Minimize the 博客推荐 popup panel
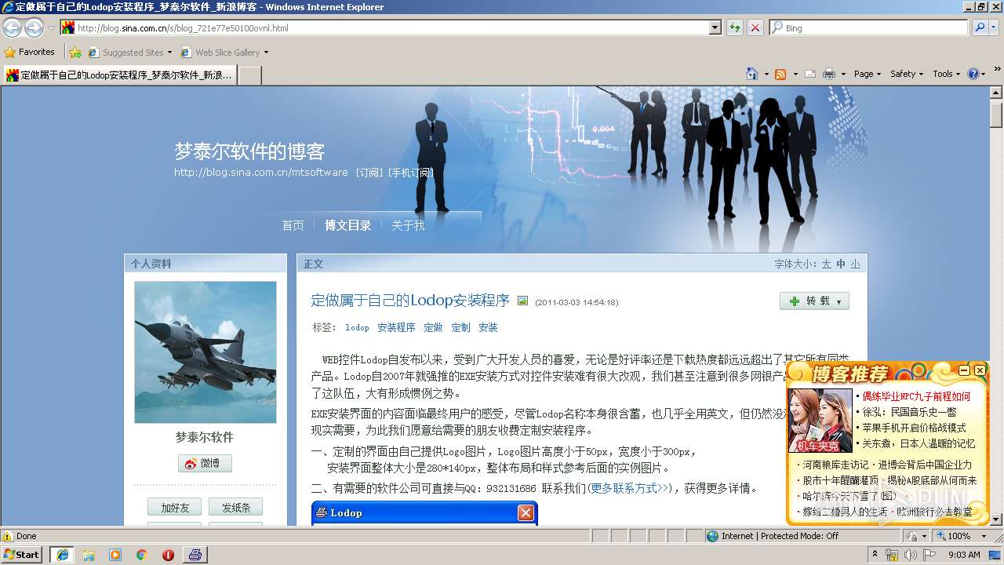 point(965,370)
